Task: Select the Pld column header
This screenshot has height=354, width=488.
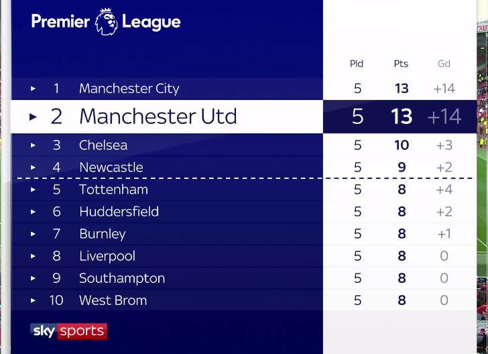Action: coord(357,64)
